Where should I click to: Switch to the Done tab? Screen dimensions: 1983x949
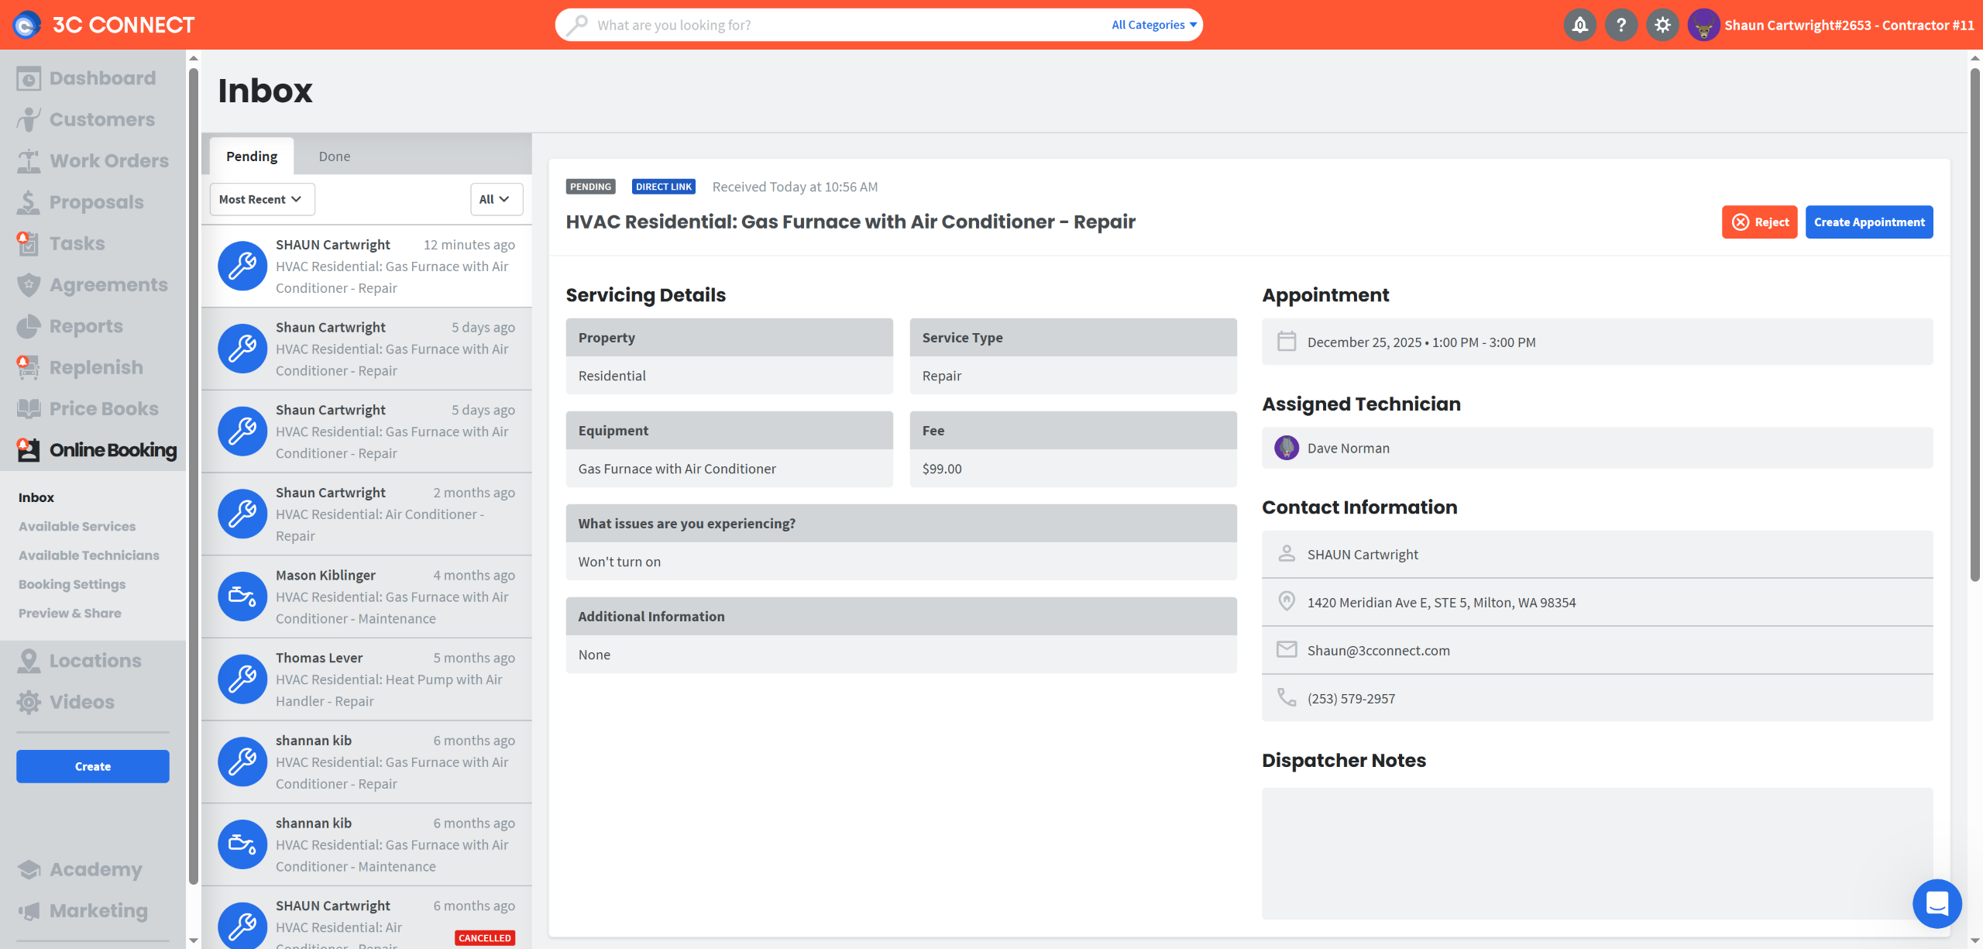coord(335,156)
